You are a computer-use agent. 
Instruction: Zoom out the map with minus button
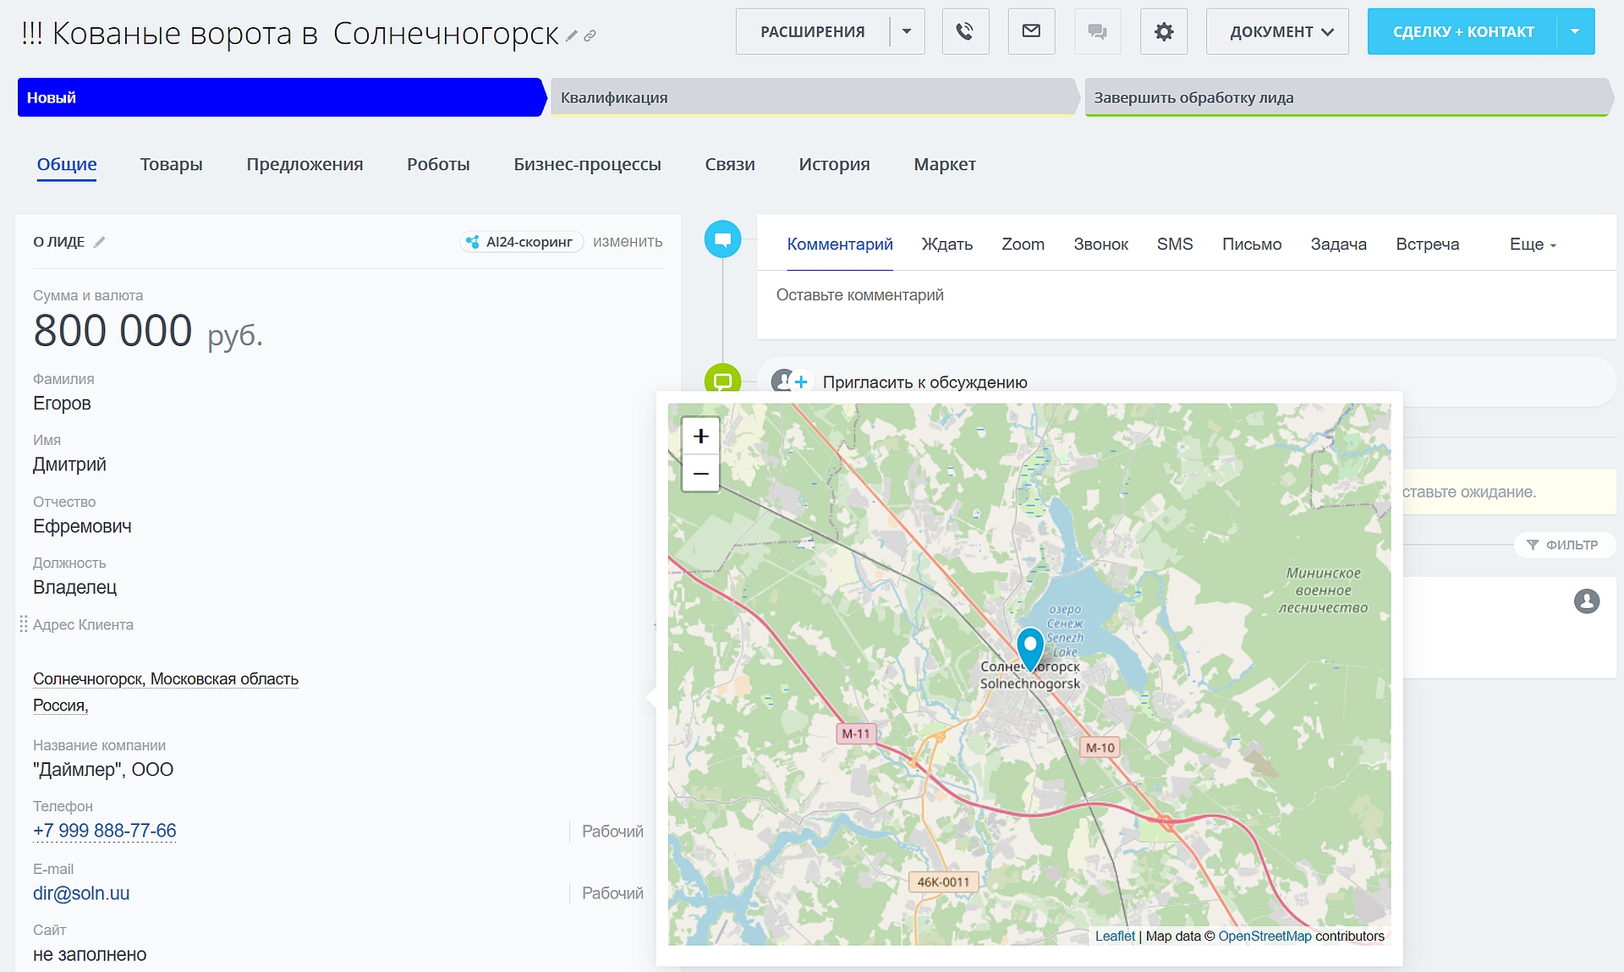click(x=700, y=473)
